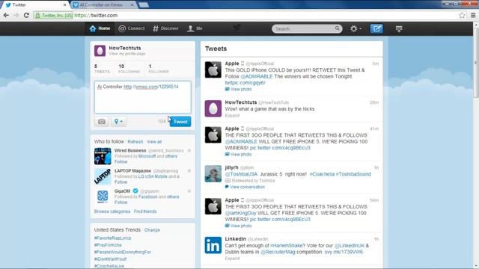Viewport: 479px width, 269px height.
Task: Open LAPTOP Magazine avatar
Action: [x=103, y=176]
